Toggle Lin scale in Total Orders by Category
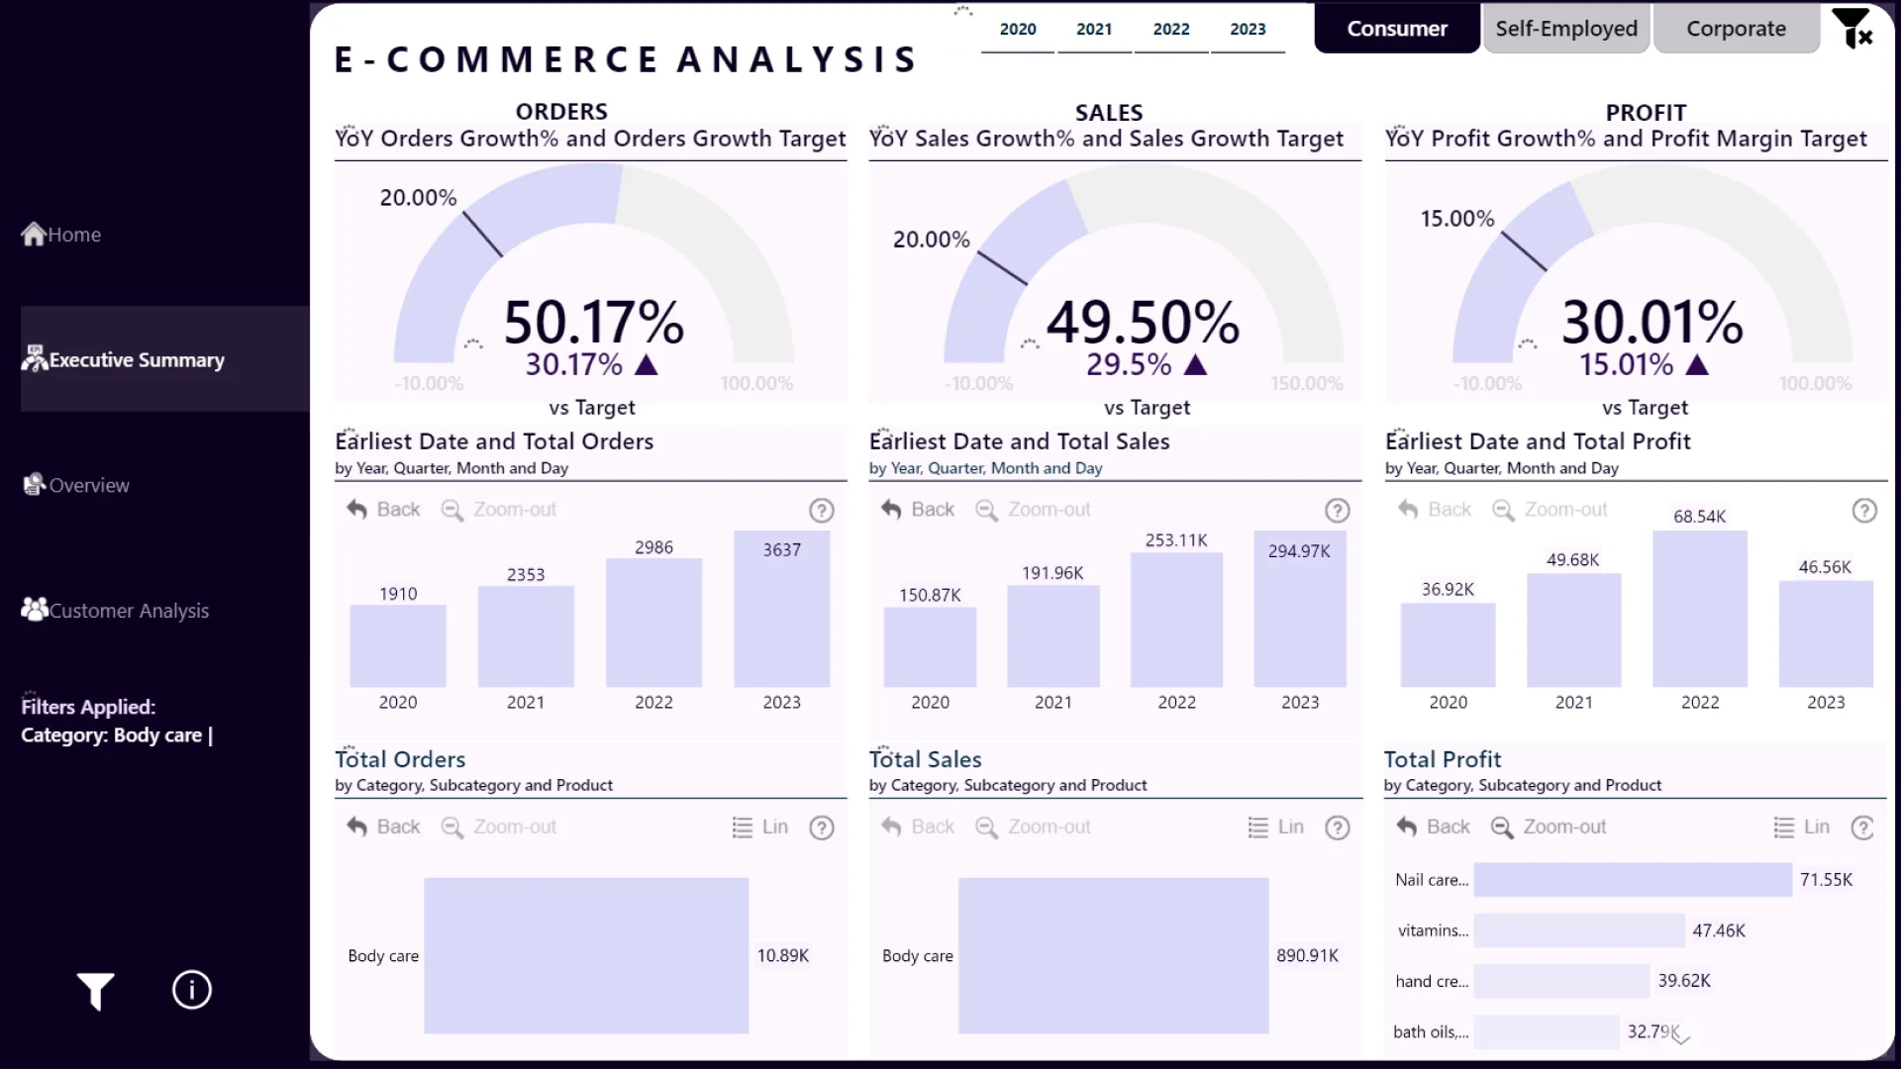The height and width of the screenshot is (1069, 1901). coord(760,826)
